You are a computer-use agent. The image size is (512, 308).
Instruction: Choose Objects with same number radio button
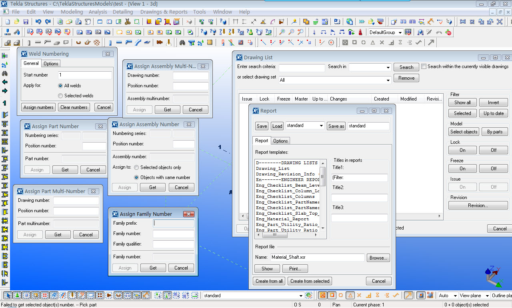[x=136, y=177]
